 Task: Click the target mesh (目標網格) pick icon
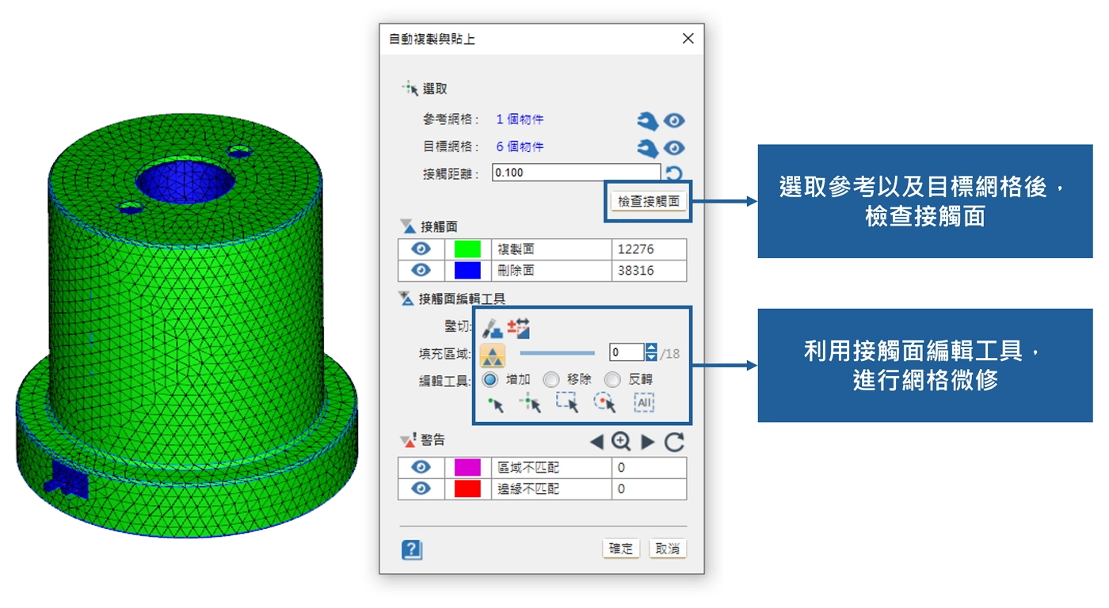[x=647, y=148]
